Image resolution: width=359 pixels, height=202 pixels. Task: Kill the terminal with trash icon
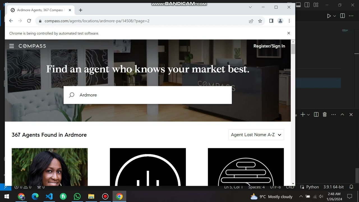[325, 114]
